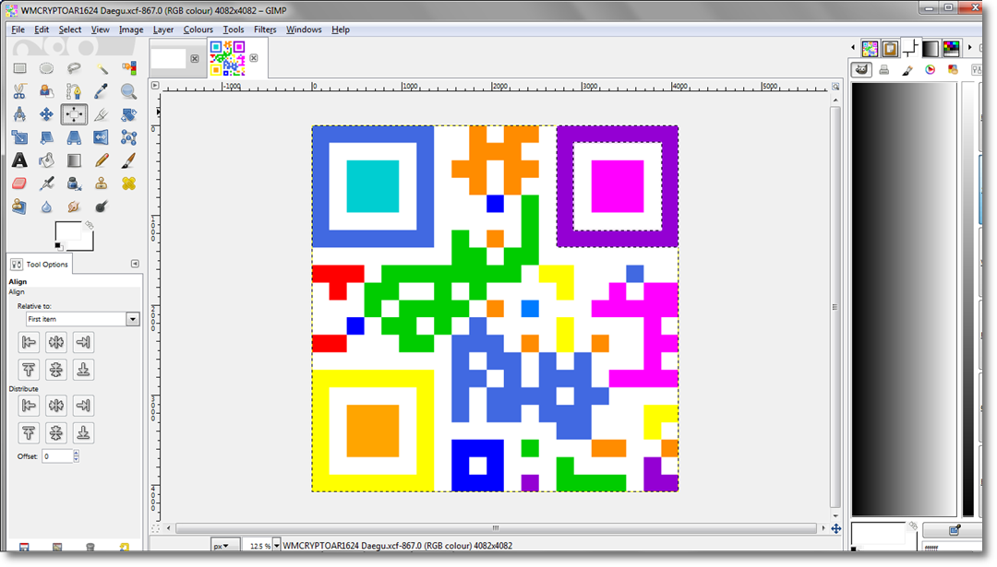Open the File menu

pyautogui.click(x=18, y=30)
